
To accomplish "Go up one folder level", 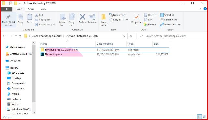I will coord(20,36).
